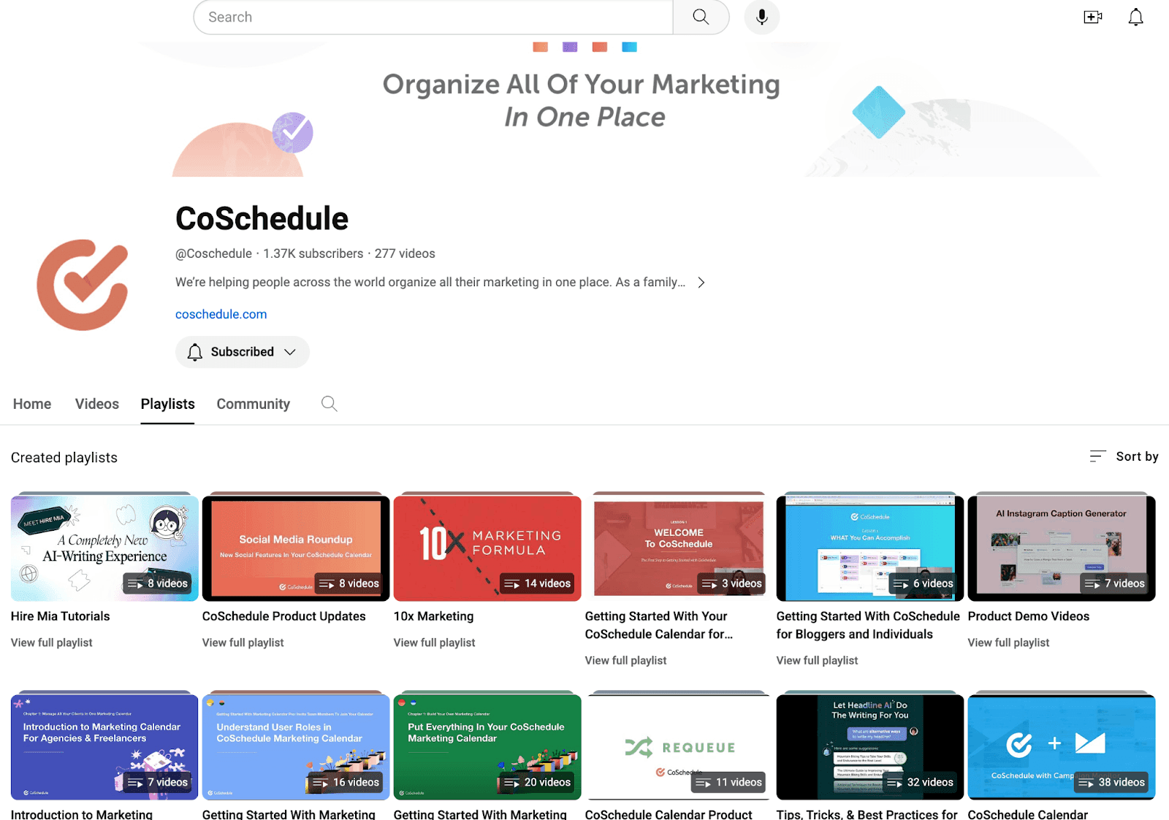This screenshot has height=820, width=1169.
Task: Click bell icon in Subscribed button
Action: click(x=194, y=352)
